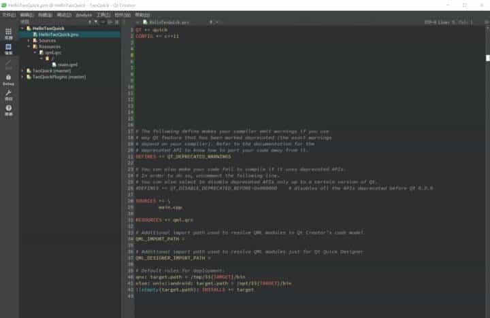Collapse the Resources folder

click(29, 46)
